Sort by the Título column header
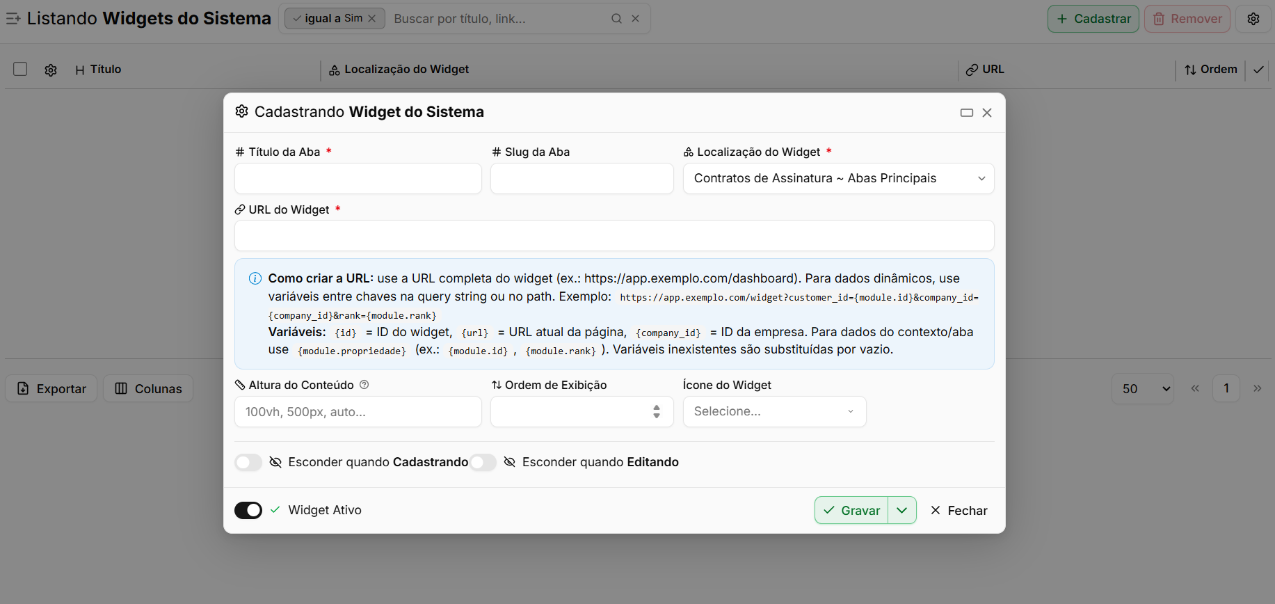1275x604 pixels. coord(98,69)
